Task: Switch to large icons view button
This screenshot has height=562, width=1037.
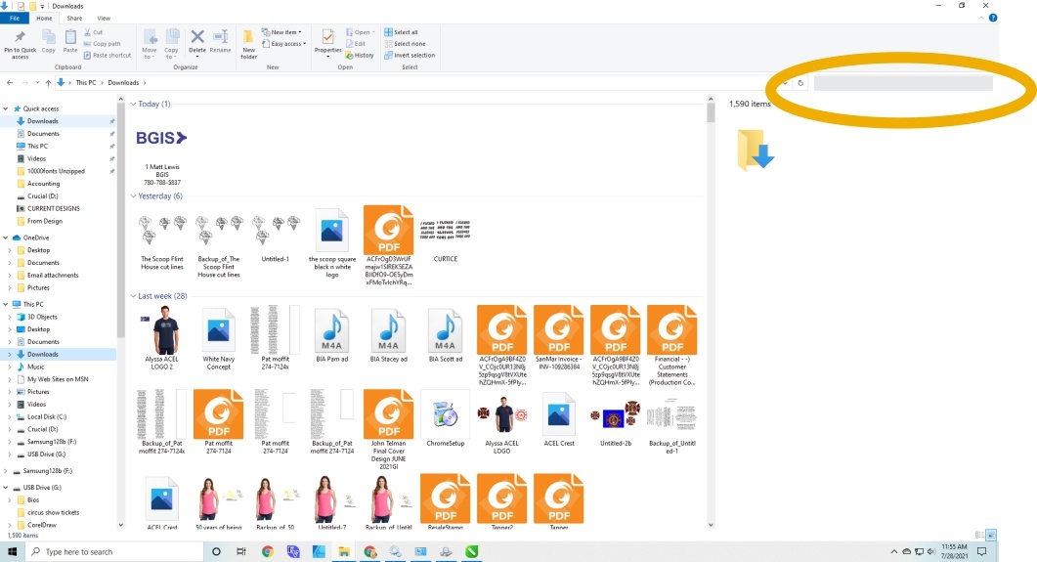Action: coord(991,535)
